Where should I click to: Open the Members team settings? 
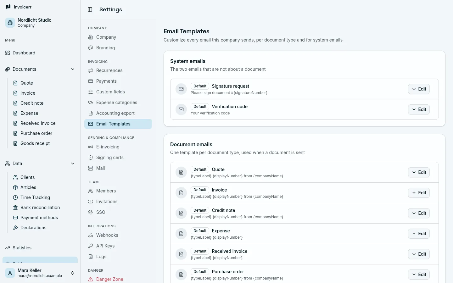click(118, 191)
